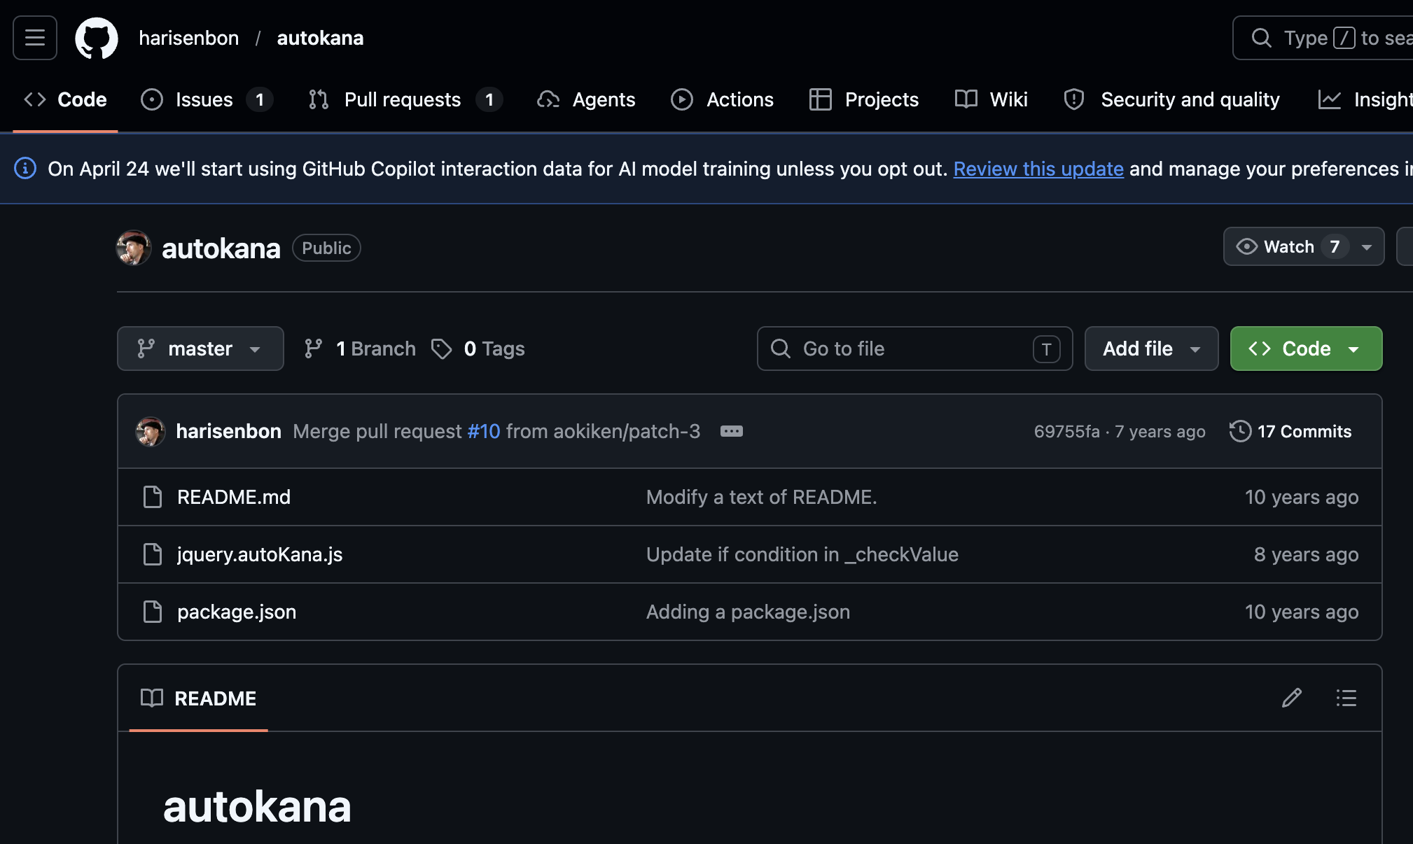Click the autokana repository title heading
The height and width of the screenshot is (844, 1413).
point(221,248)
